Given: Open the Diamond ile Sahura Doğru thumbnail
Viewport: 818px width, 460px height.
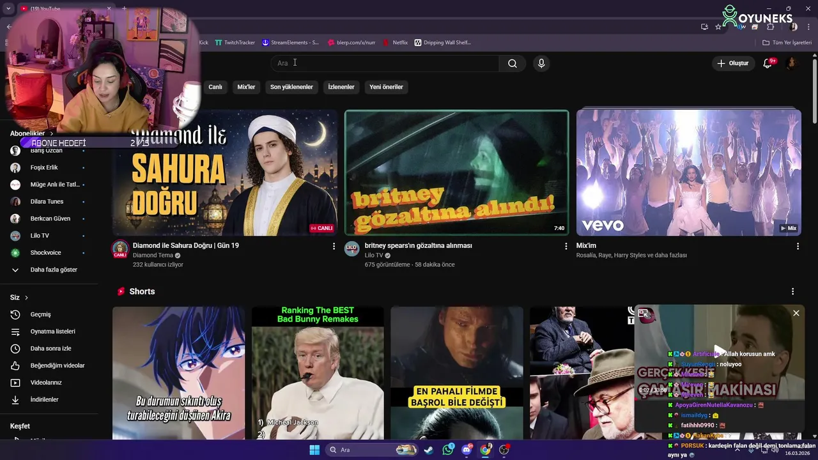Looking at the screenshot, I should tap(225, 172).
